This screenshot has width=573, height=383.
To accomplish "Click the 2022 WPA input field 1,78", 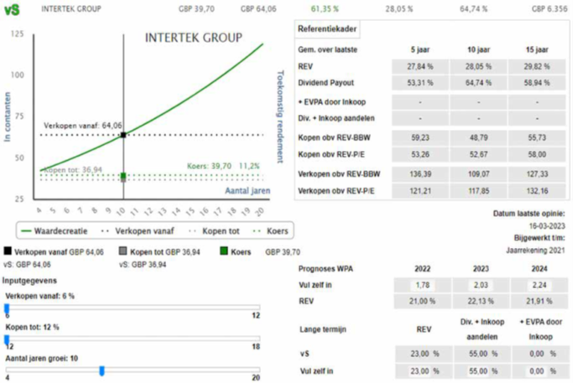I will 423,285.
